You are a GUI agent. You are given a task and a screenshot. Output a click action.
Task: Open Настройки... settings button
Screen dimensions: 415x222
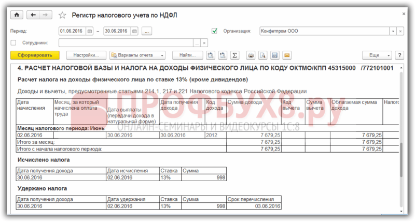(x=86, y=55)
